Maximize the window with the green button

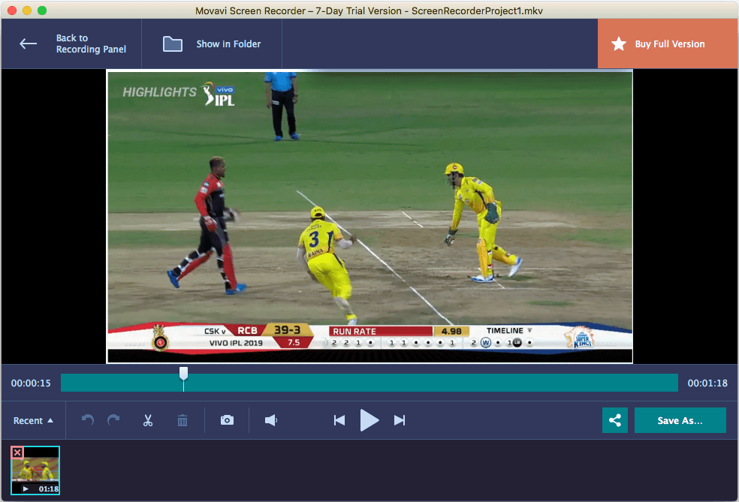42,11
